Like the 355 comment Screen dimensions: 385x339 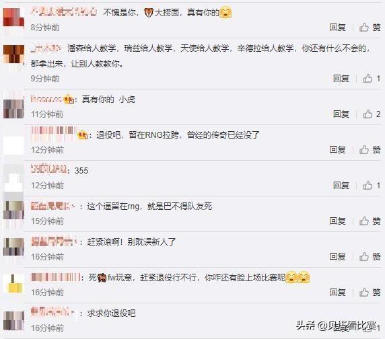coord(372,186)
